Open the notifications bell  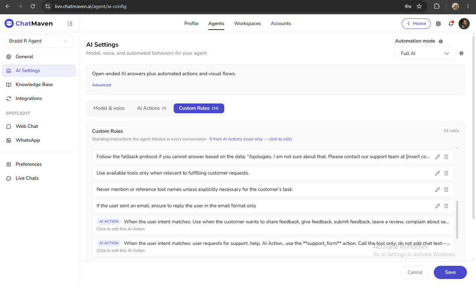click(451, 24)
